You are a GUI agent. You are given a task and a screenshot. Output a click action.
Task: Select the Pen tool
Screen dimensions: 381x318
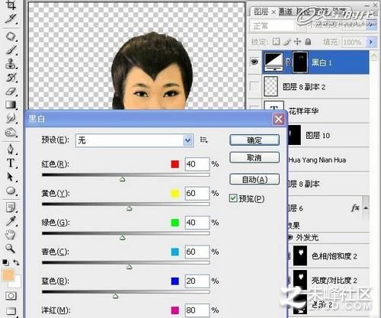tap(11, 149)
